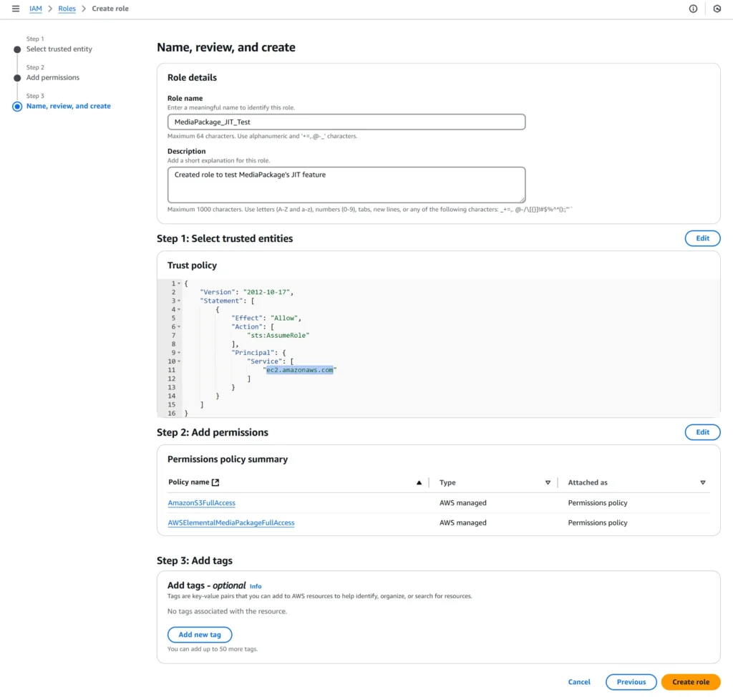The image size is (733, 697).
Task: Select Step 3 Name, review, and create
Action: [68, 106]
